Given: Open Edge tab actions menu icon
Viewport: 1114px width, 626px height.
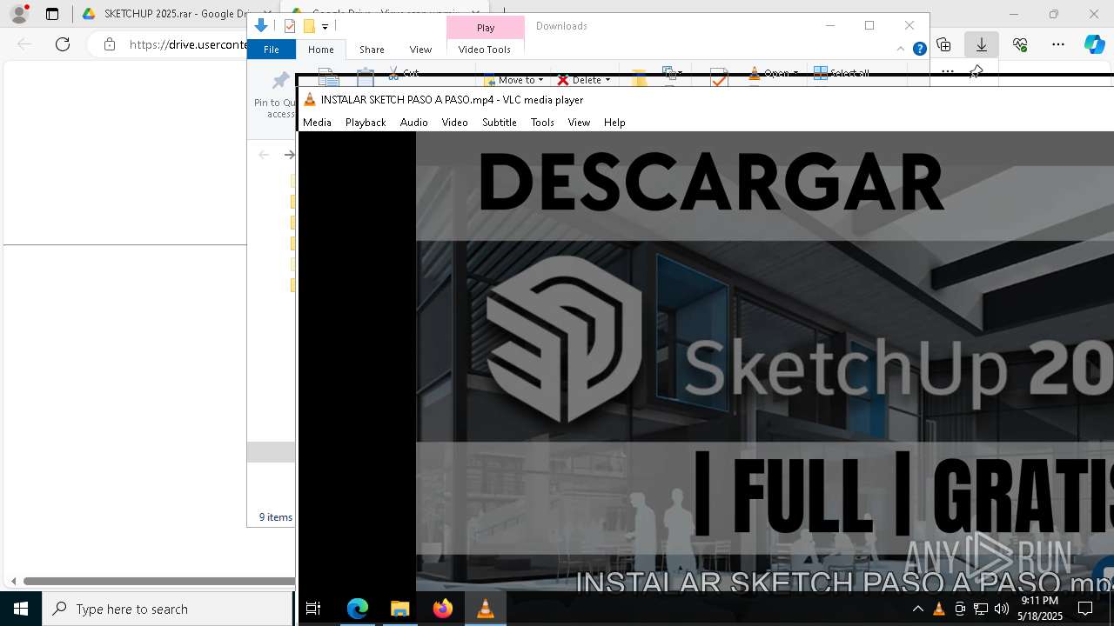Looking at the screenshot, I should (52, 14).
